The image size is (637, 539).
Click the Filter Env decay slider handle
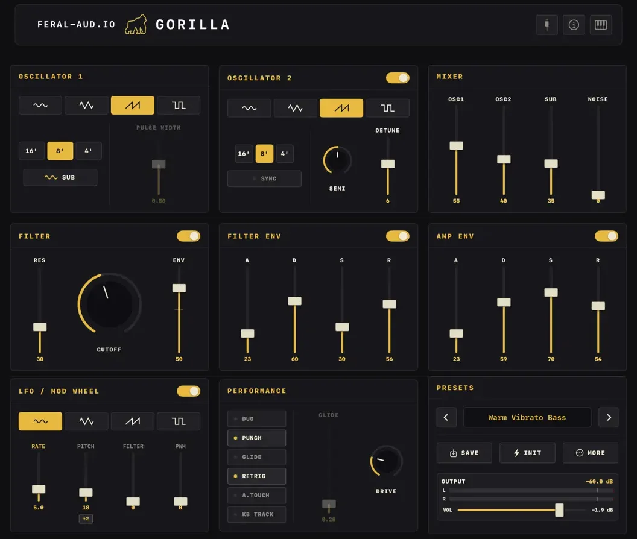tap(294, 301)
